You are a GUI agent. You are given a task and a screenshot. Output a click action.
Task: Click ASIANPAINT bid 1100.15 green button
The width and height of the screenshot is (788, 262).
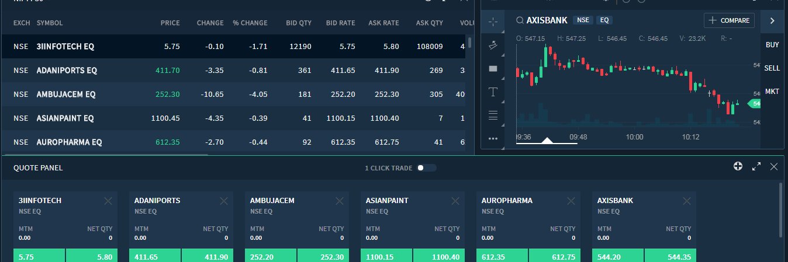click(386, 256)
